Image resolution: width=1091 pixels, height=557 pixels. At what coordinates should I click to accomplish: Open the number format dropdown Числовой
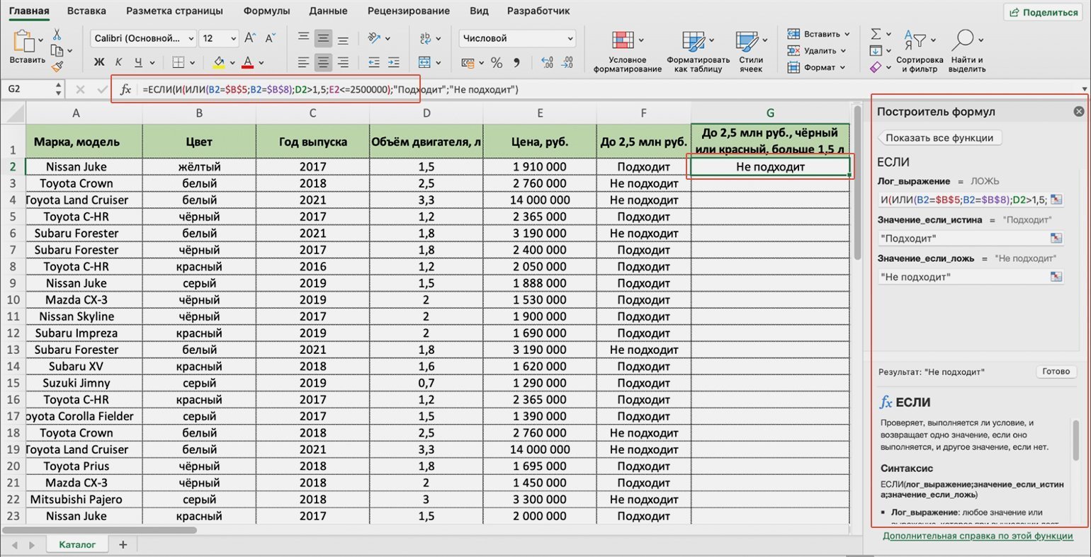pyautogui.click(x=517, y=38)
